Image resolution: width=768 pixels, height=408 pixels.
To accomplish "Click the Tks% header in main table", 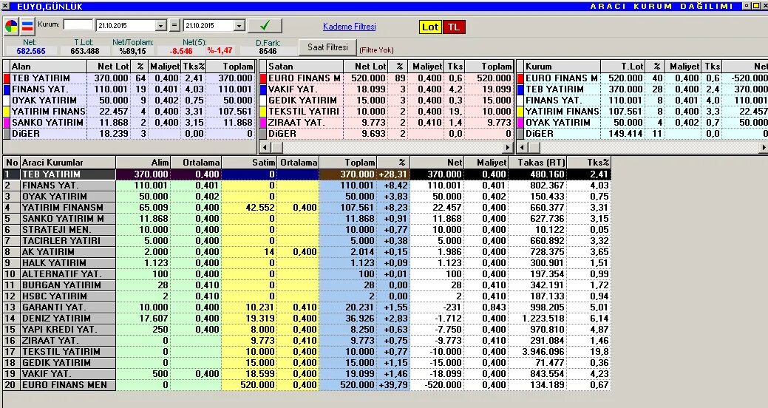I will tap(589, 163).
